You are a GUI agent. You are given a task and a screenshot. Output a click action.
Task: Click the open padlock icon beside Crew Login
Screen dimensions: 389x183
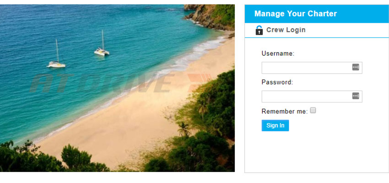pyautogui.click(x=259, y=30)
